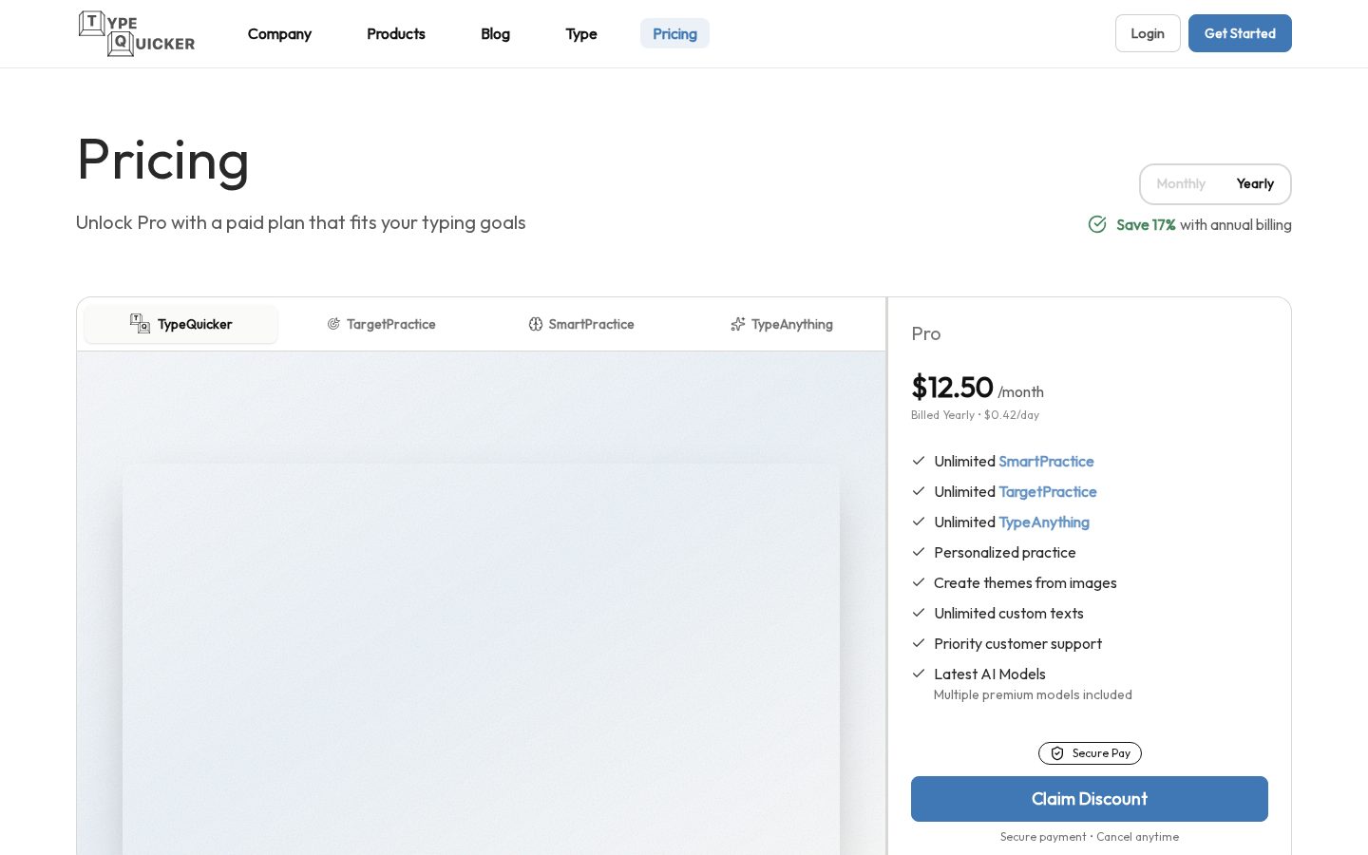Click 'Latest AI Models' feature
The image size is (1368, 855).
[990, 674]
